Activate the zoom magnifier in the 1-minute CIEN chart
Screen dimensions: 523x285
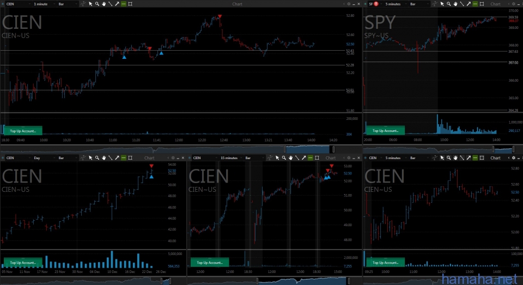97,4
